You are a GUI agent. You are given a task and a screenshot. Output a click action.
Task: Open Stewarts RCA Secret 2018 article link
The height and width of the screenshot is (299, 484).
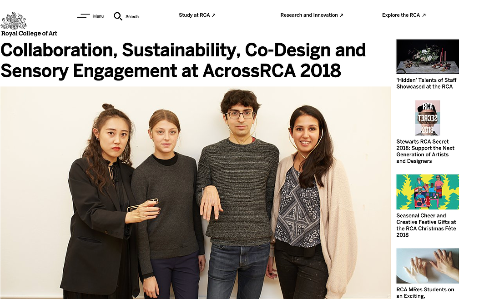(x=425, y=151)
